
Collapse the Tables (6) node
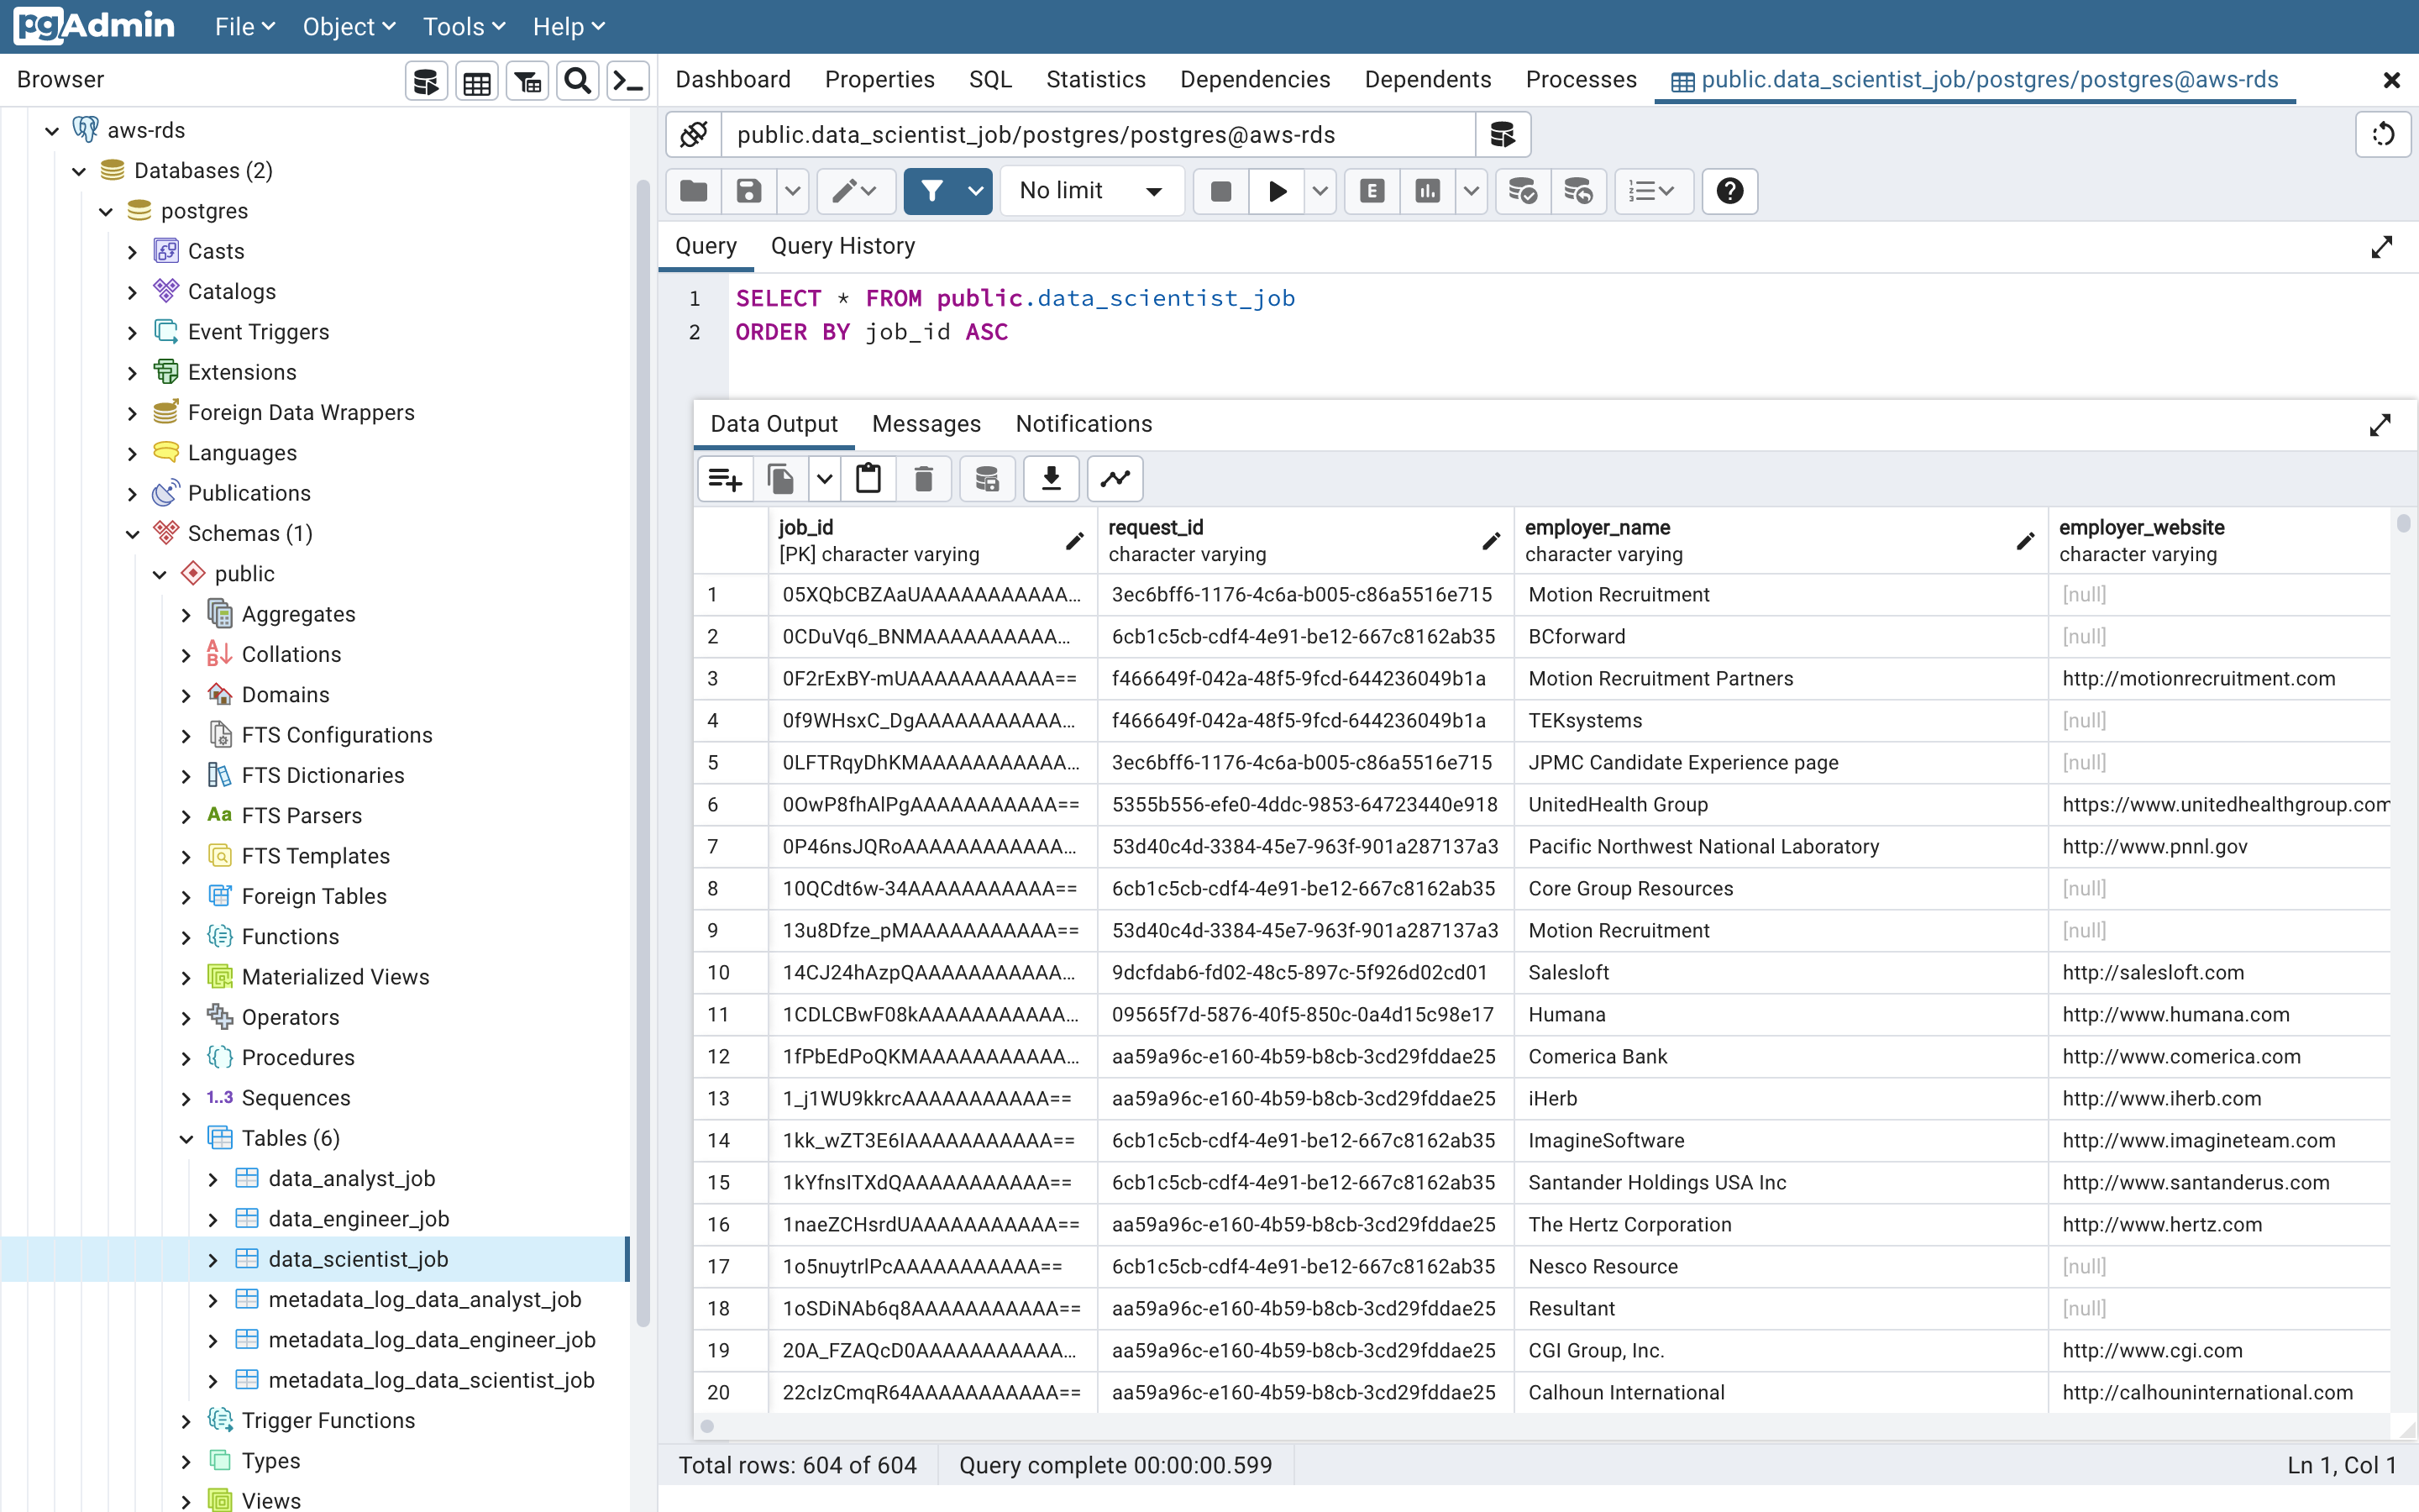click(186, 1139)
